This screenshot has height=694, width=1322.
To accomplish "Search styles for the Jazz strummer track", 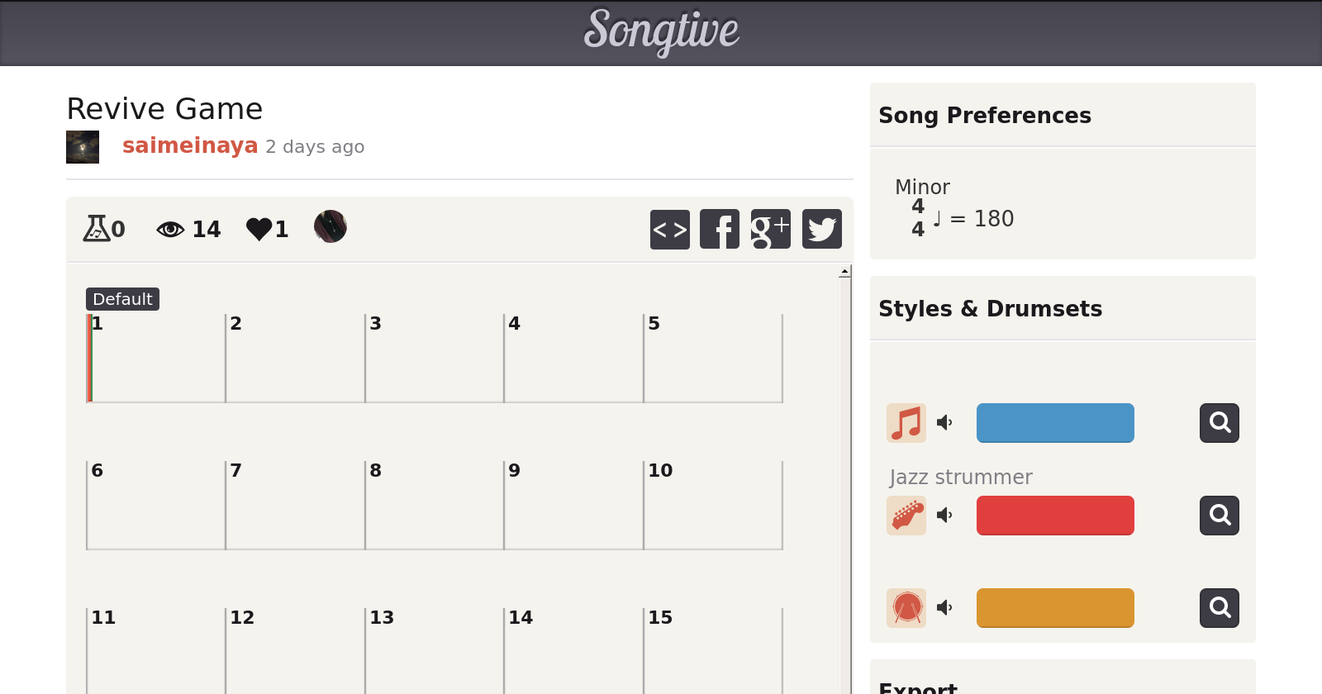I will [x=1219, y=516].
